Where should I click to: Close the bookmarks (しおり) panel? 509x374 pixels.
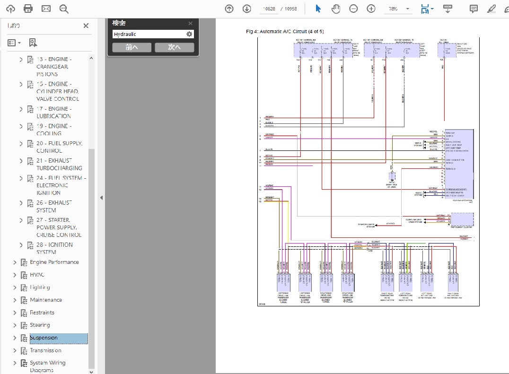(x=86, y=26)
